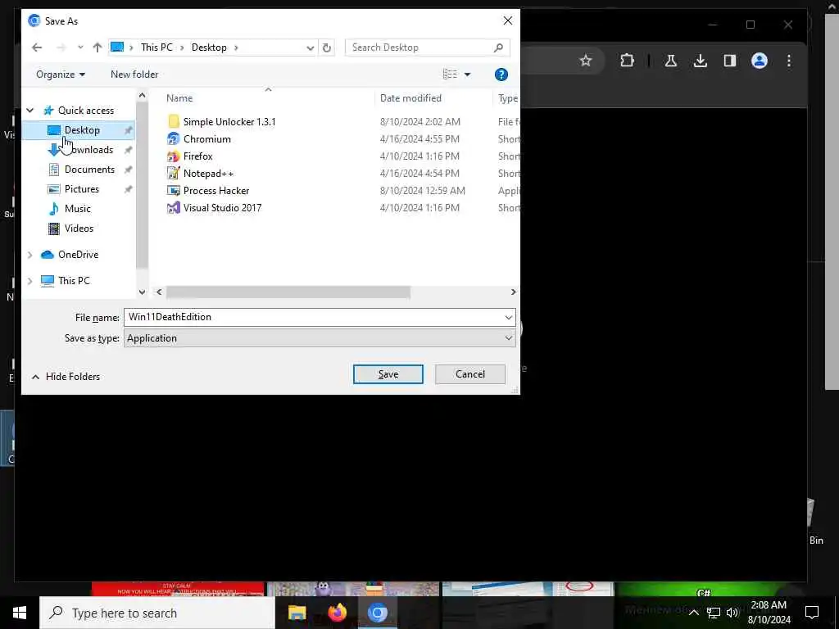The image size is (839, 629).
Task: Open browser three-dot menu
Action: point(789,61)
